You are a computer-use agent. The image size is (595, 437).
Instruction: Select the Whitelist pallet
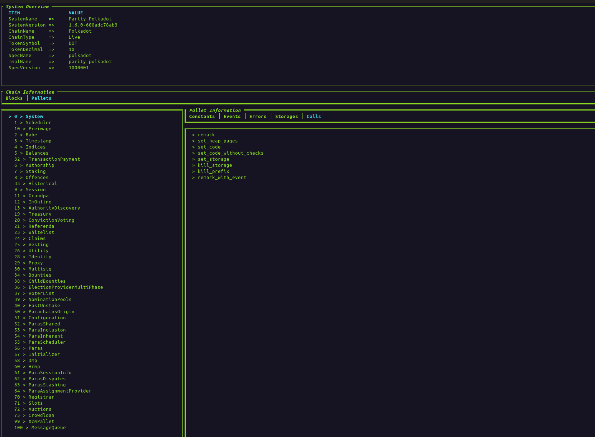tap(34, 232)
